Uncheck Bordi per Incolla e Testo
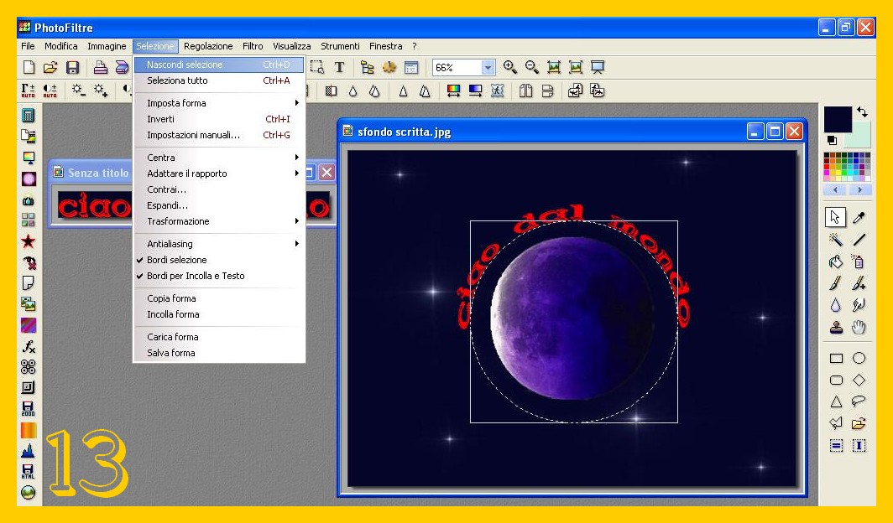This screenshot has width=893, height=523. (196, 276)
